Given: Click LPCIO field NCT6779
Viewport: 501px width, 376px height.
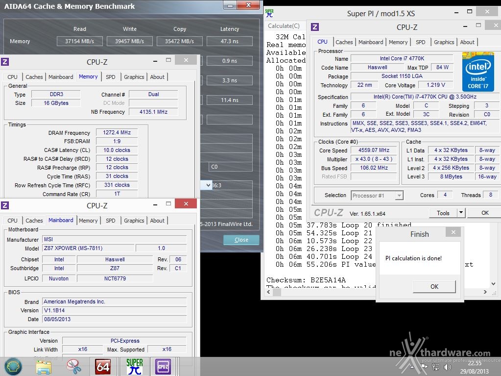Looking at the screenshot, I should pos(115,278).
